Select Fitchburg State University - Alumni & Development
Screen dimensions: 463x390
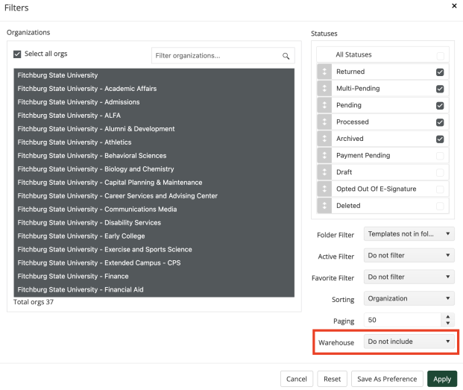154,129
